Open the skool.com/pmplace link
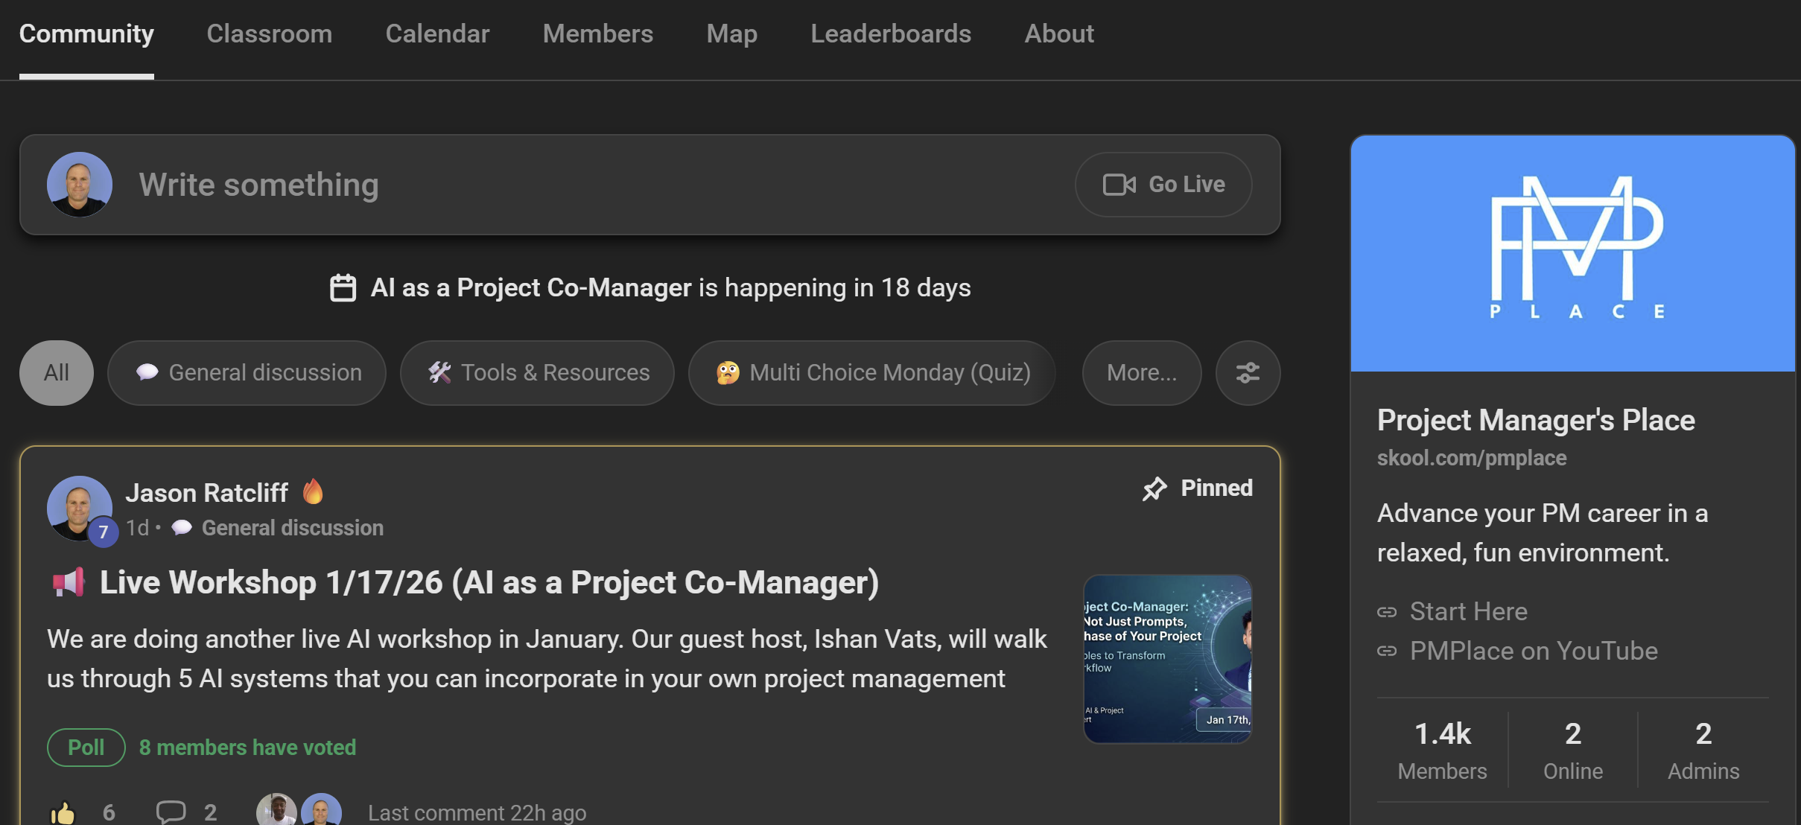The height and width of the screenshot is (825, 1801). (x=1471, y=458)
